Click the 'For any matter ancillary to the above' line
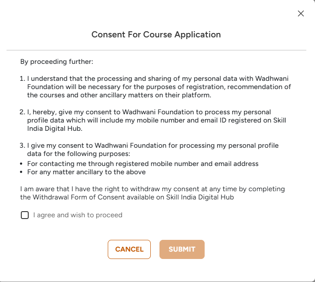The image size is (315, 282). tap(86, 172)
